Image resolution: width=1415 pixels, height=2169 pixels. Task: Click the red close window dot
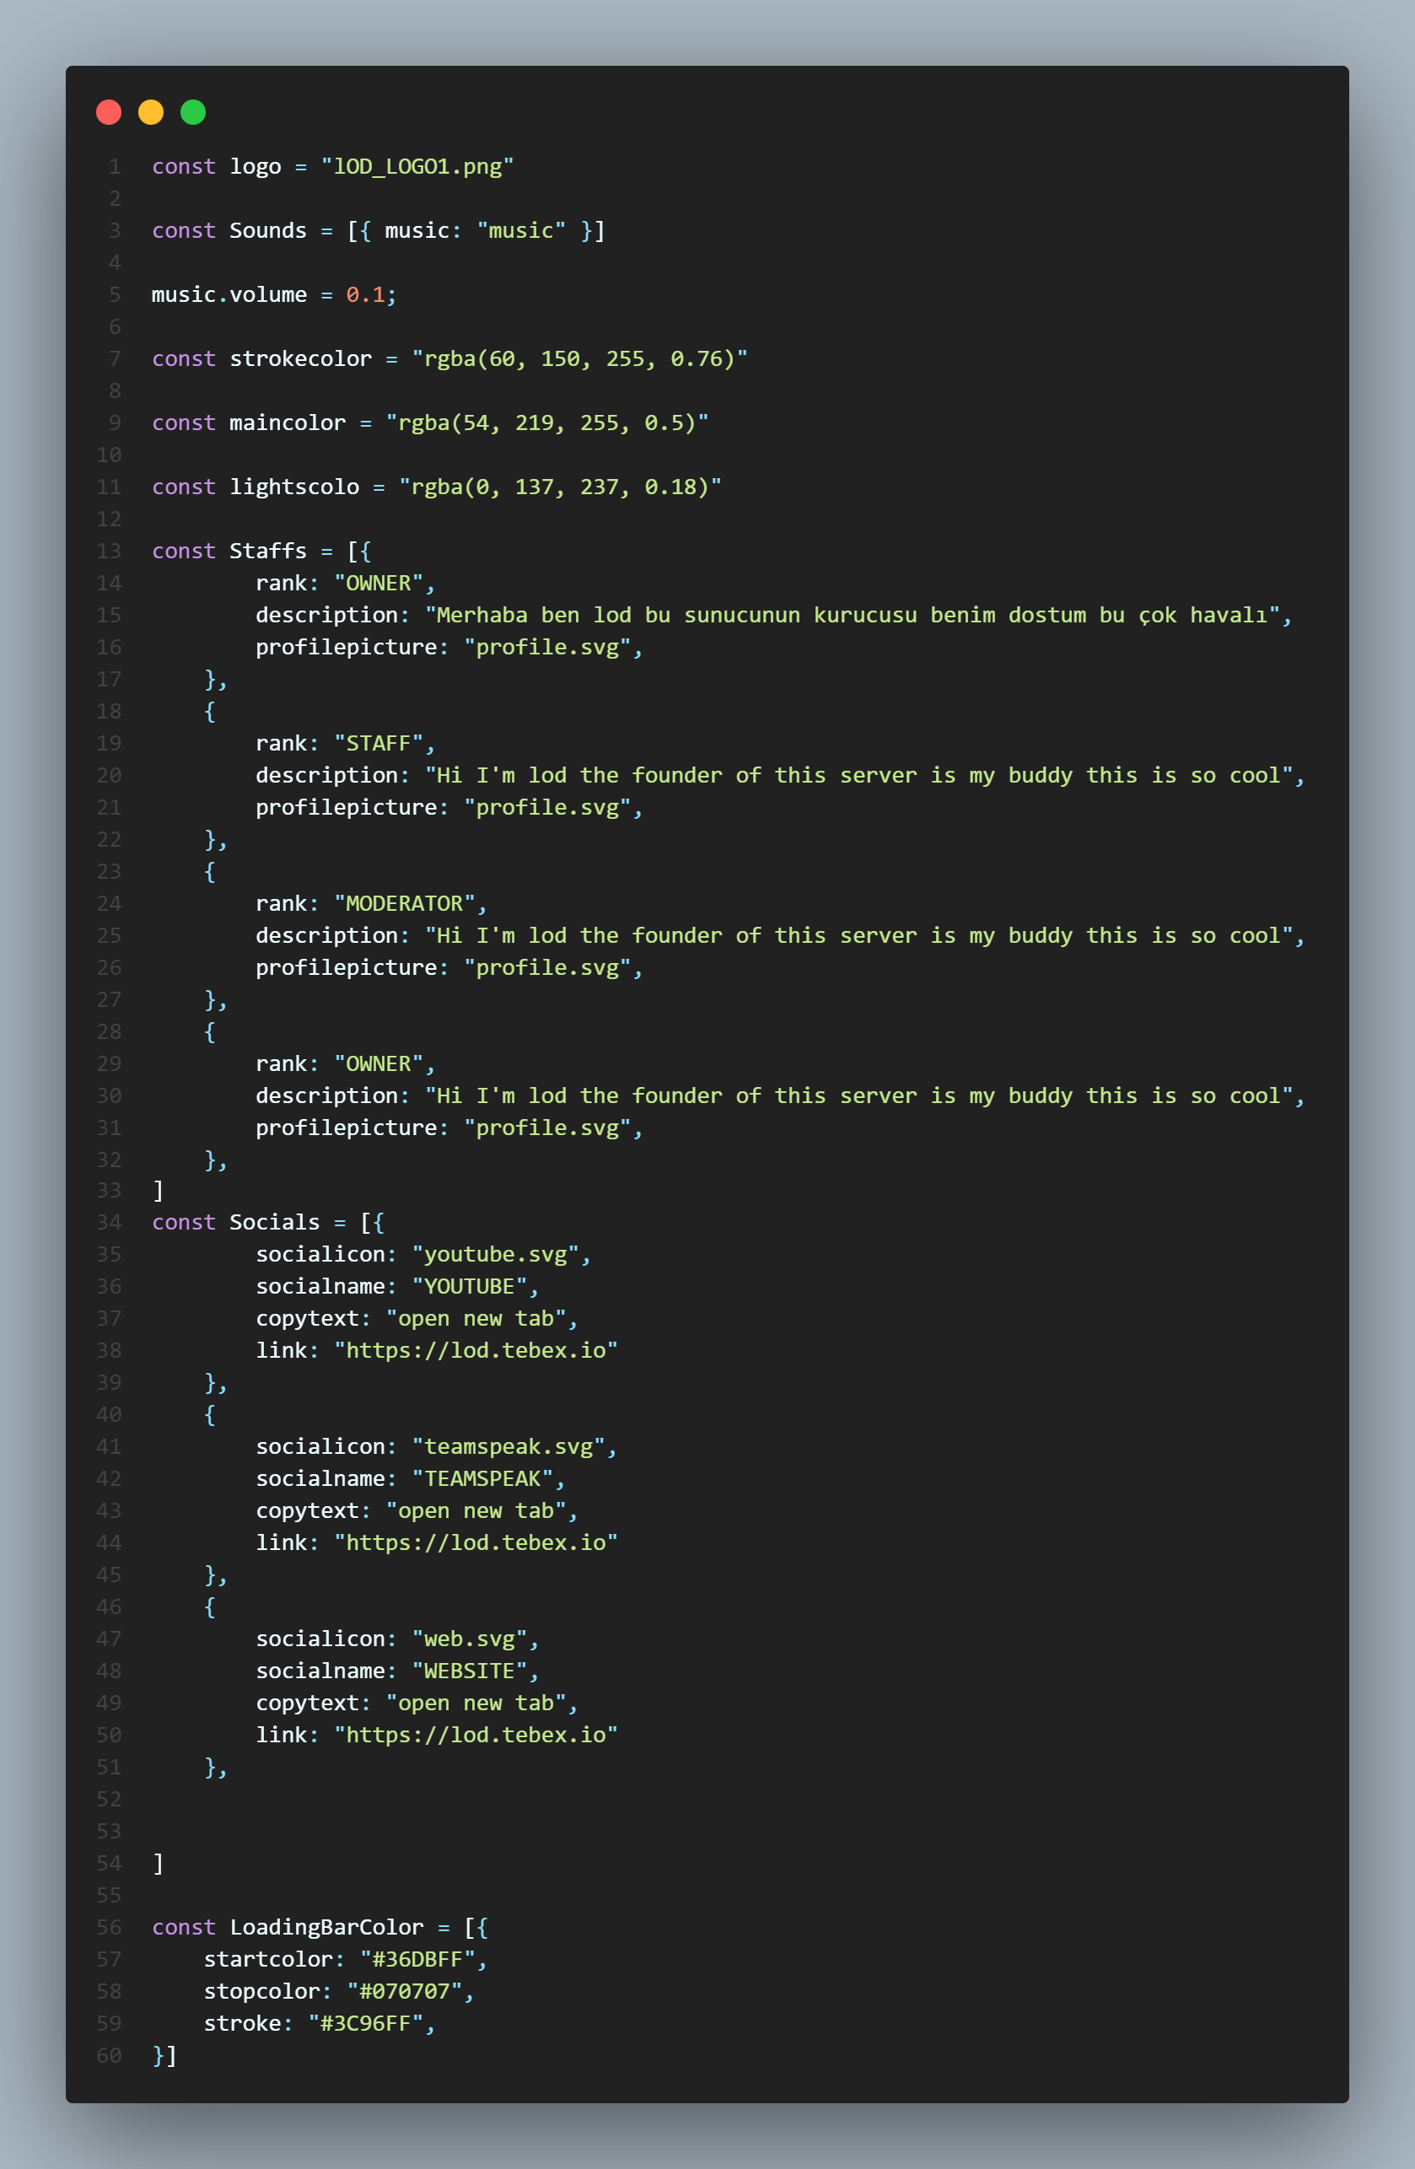pyautogui.click(x=109, y=112)
